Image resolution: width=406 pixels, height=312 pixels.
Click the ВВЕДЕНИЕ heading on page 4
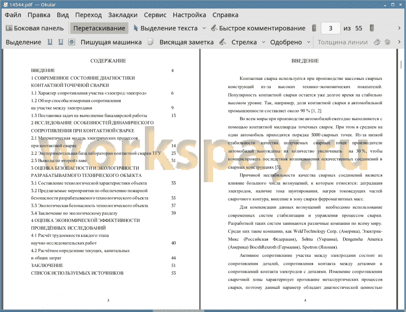coord(305,61)
